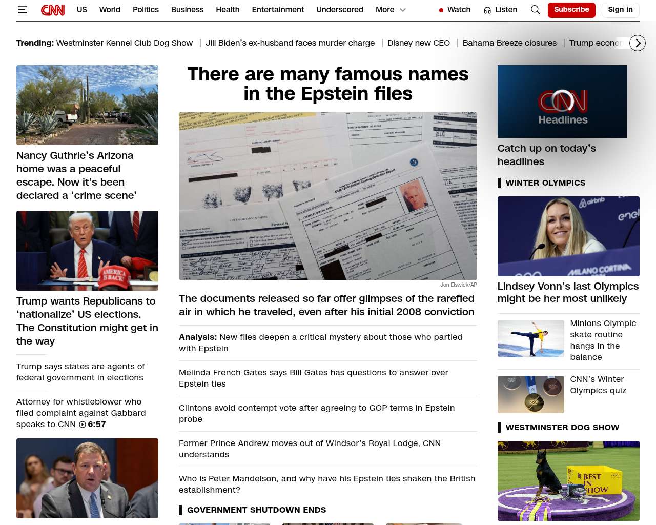Open the Disney new CEO trend
The image size is (656, 525).
(419, 43)
